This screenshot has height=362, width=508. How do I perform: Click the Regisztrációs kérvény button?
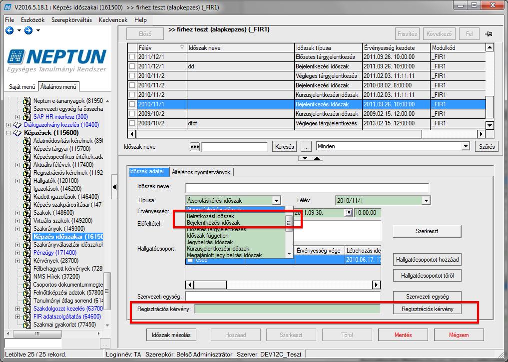point(427,309)
